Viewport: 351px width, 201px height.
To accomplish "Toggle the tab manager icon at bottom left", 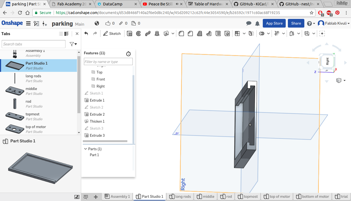I will (x=77, y=197).
